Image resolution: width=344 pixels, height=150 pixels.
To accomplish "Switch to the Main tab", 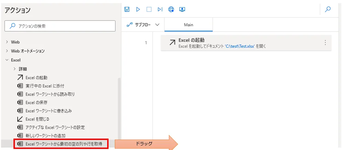I will coord(188,25).
